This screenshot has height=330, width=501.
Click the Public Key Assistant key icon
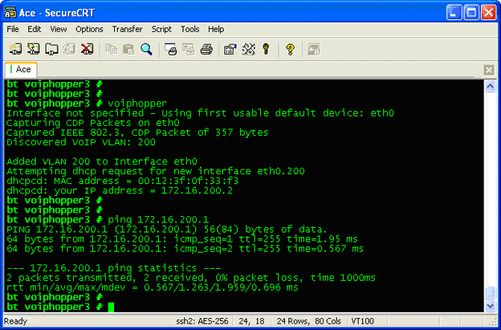[266, 49]
